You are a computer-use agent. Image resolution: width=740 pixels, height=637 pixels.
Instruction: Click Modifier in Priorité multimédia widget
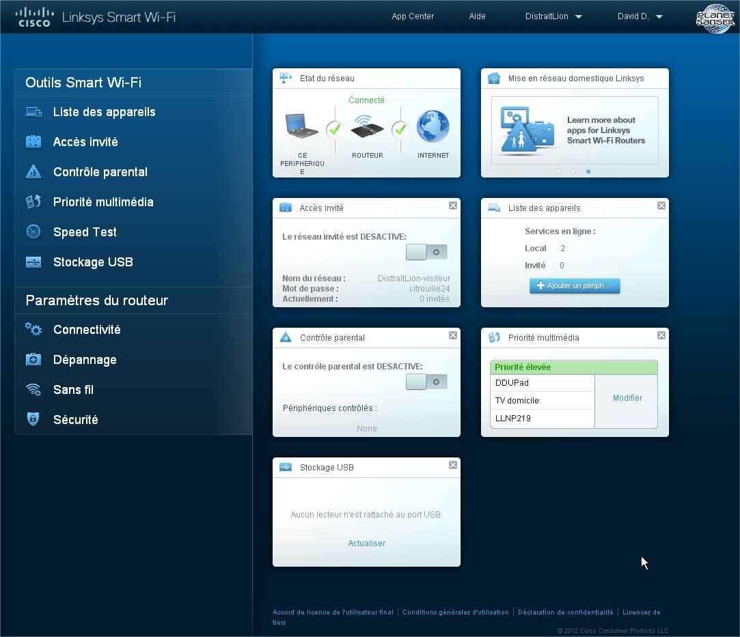coord(627,398)
